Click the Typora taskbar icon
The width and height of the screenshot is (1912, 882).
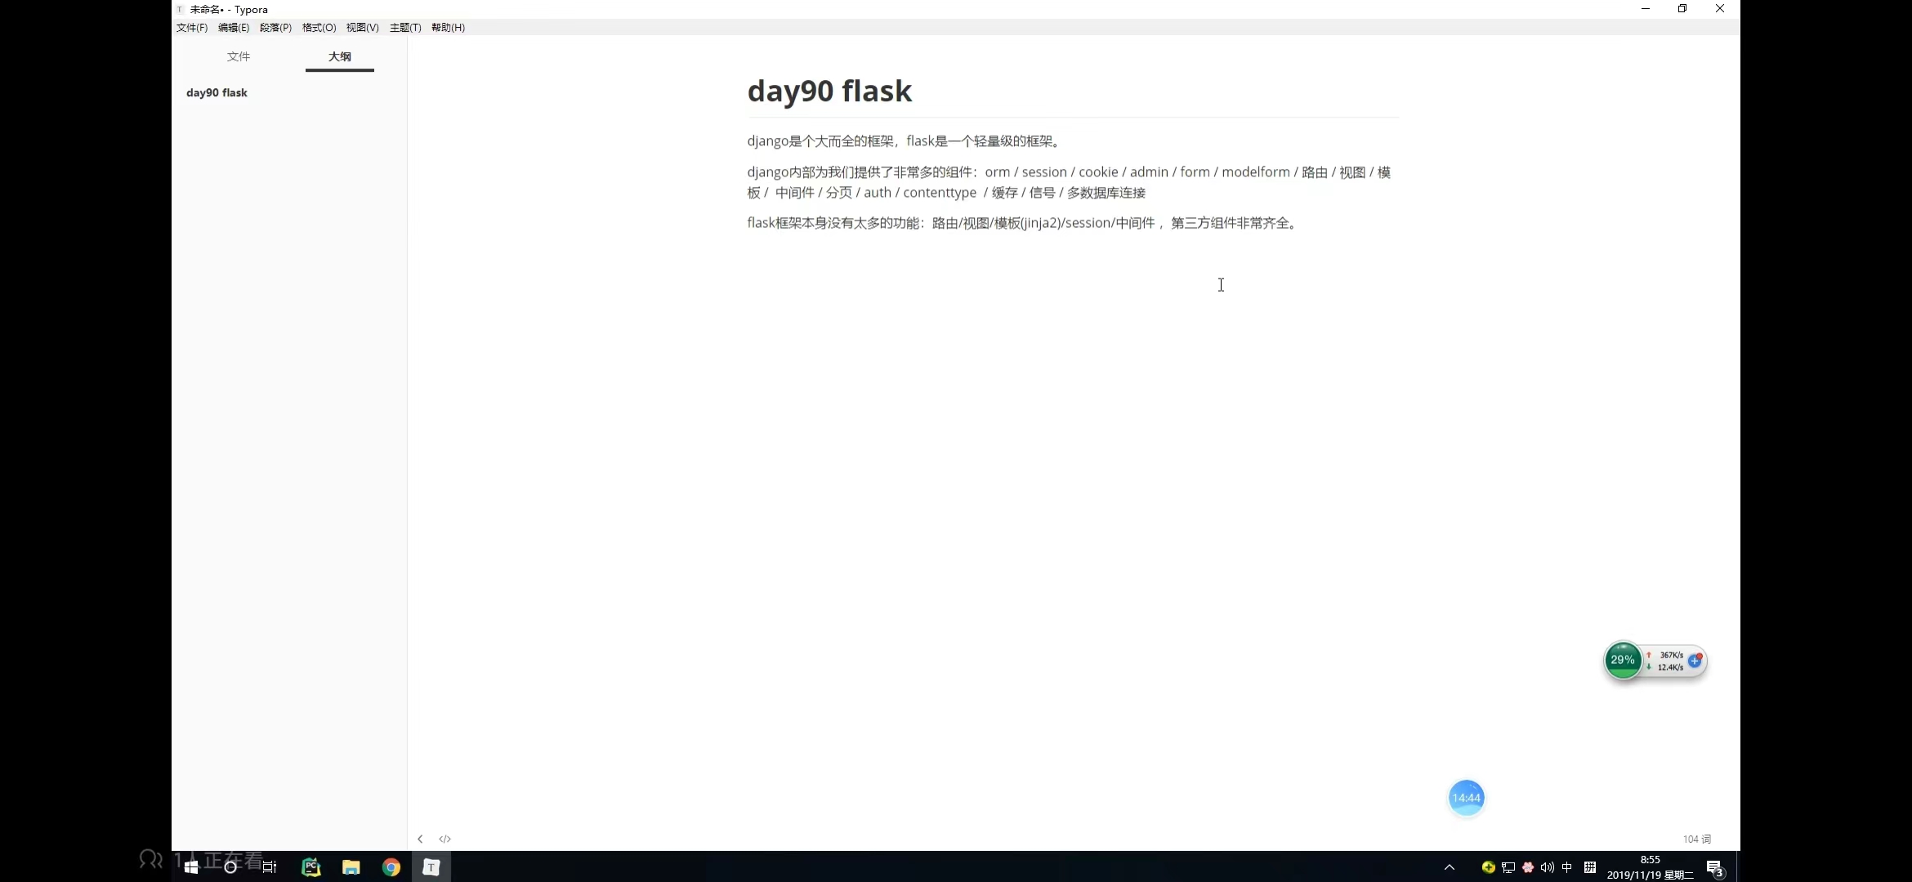431,867
